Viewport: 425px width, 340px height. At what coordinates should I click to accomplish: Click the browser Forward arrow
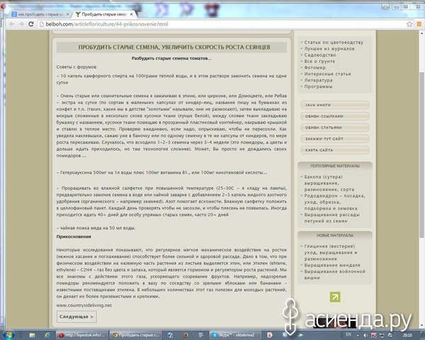pos(21,24)
